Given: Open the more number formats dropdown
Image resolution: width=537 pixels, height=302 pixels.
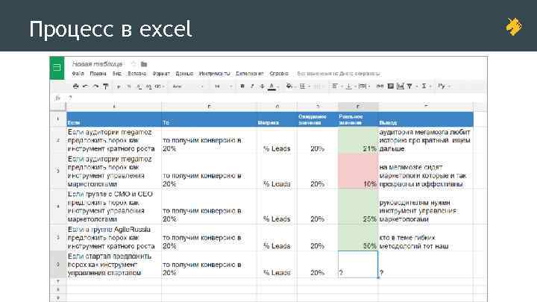Looking at the screenshot, I should [x=160, y=86].
